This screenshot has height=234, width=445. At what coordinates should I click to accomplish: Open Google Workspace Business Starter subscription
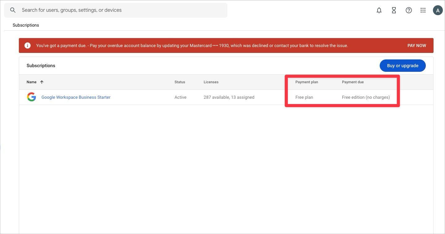point(76,97)
